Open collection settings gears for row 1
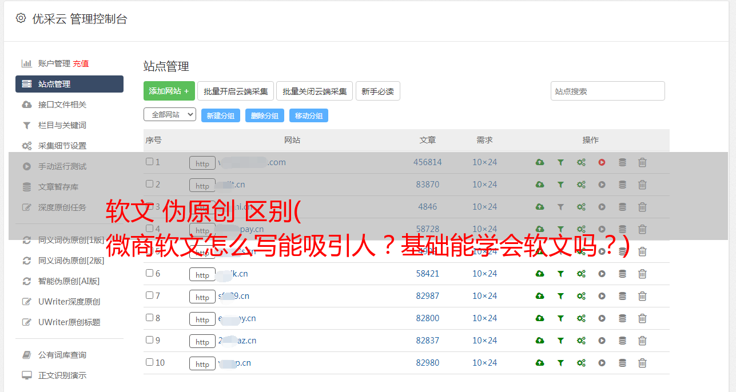This screenshot has height=392, width=736. tap(581, 162)
